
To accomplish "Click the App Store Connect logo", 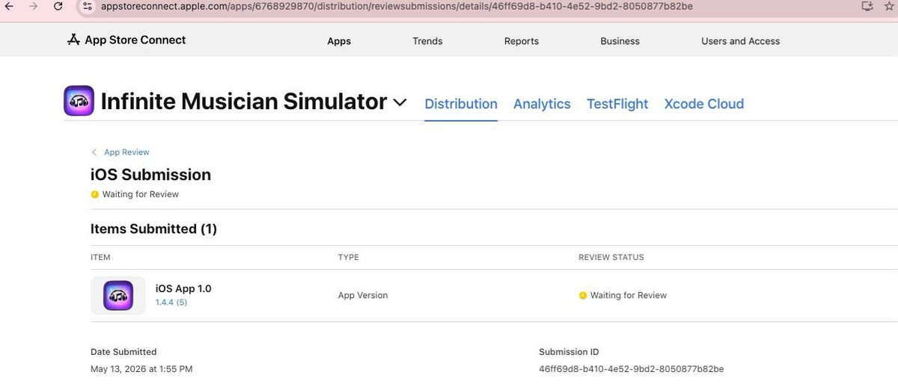I will [x=126, y=40].
